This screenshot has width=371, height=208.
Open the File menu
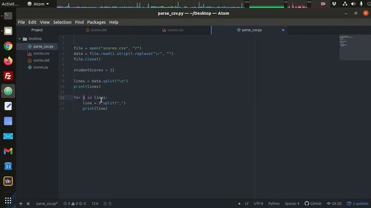pyautogui.click(x=21, y=22)
